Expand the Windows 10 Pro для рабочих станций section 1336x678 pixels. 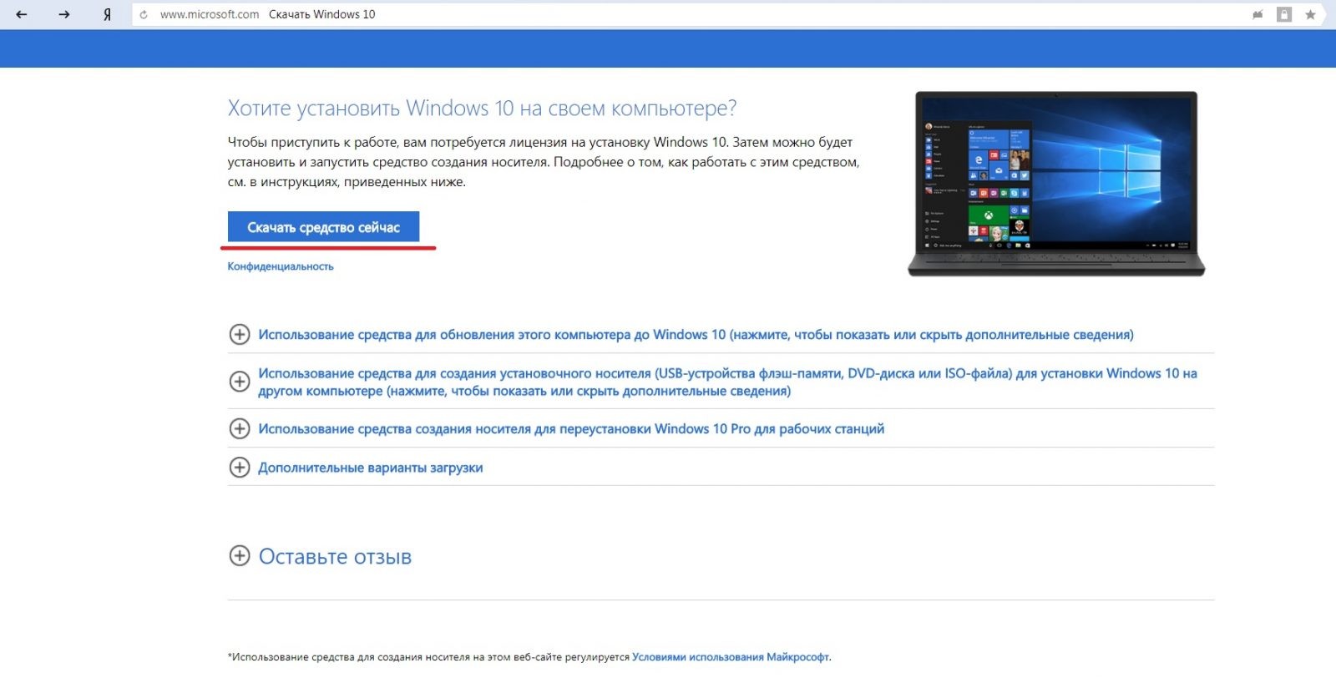tap(571, 428)
